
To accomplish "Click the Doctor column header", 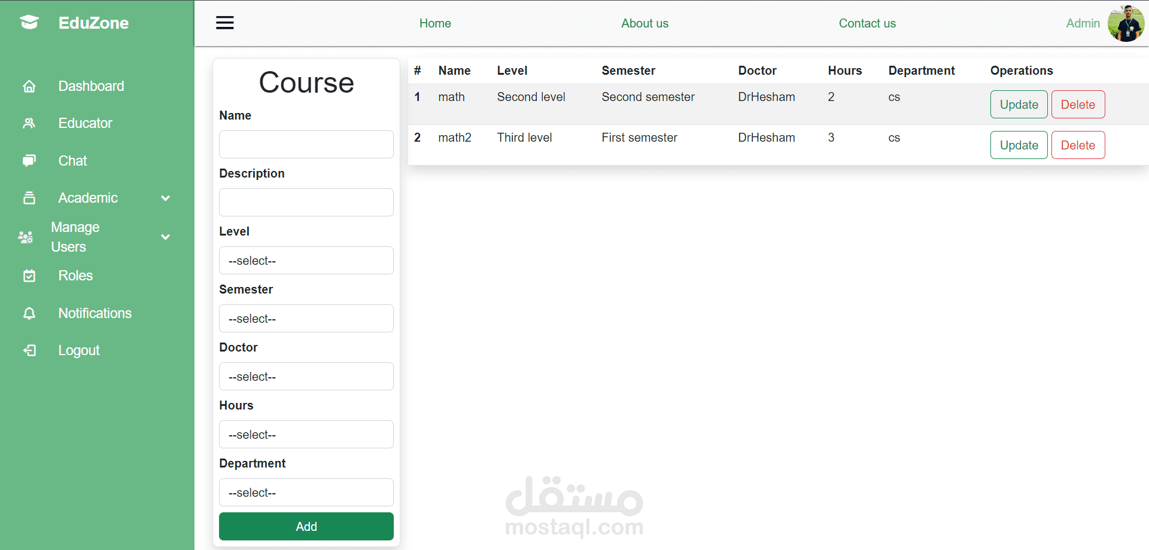I will (x=757, y=71).
